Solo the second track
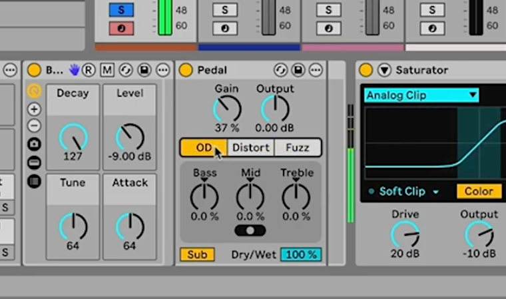The height and width of the screenshot is (299, 506). pyautogui.click(x=225, y=10)
